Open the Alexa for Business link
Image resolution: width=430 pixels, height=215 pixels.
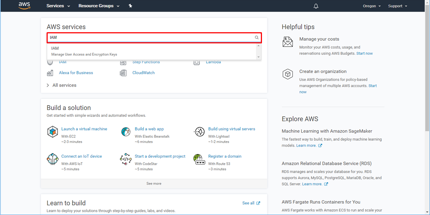(76, 73)
